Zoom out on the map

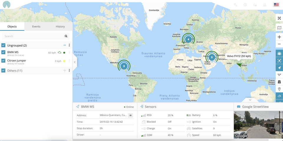click(279, 44)
